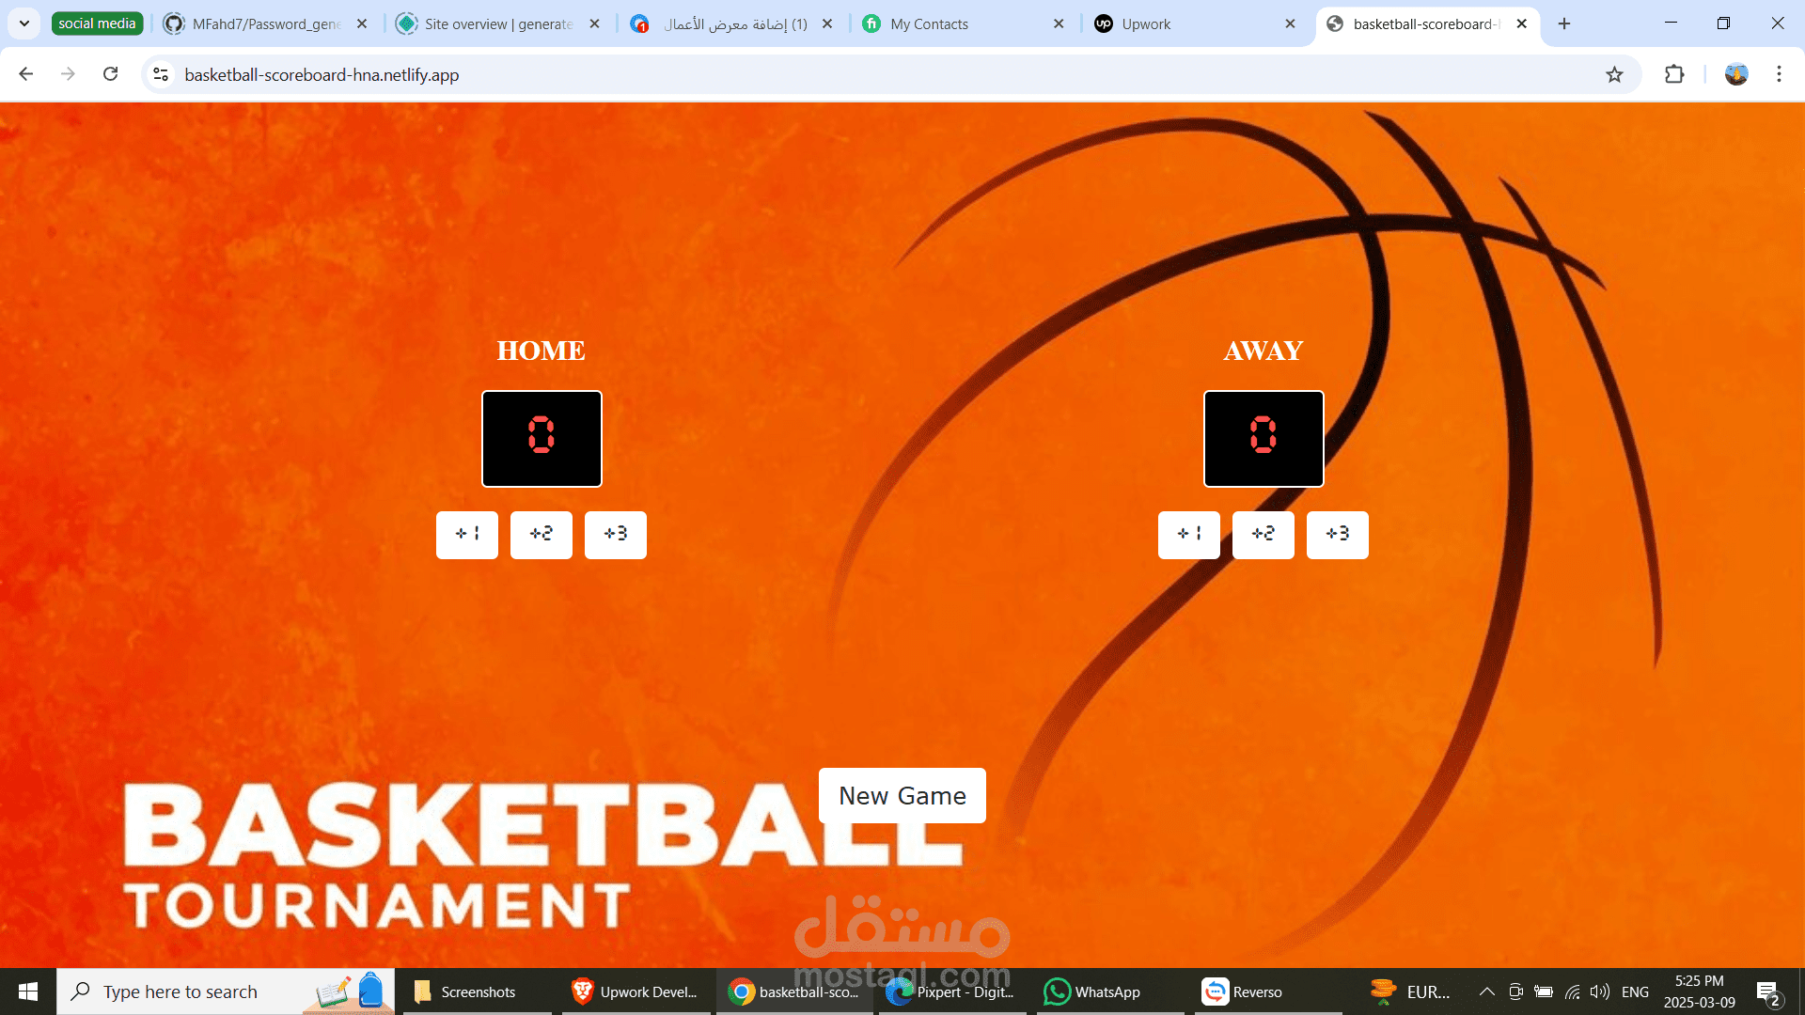Start a New Game
1805x1015 pixels.
tap(902, 796)
